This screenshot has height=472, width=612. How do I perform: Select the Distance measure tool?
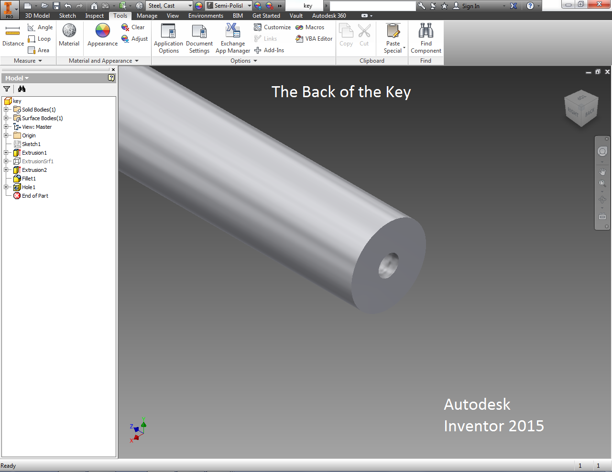(x=13, y=36)
